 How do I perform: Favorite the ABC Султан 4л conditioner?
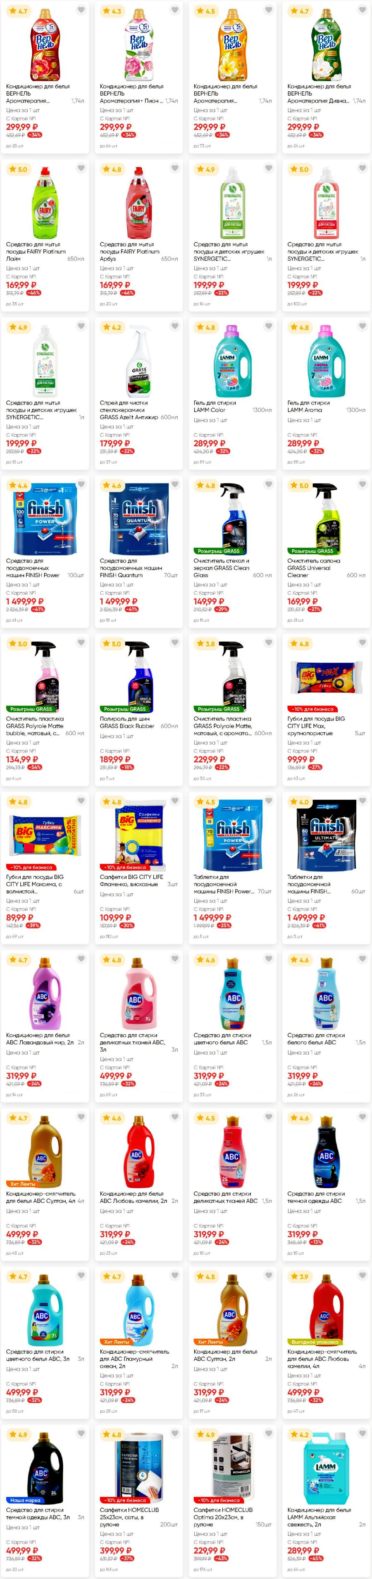81,1117
